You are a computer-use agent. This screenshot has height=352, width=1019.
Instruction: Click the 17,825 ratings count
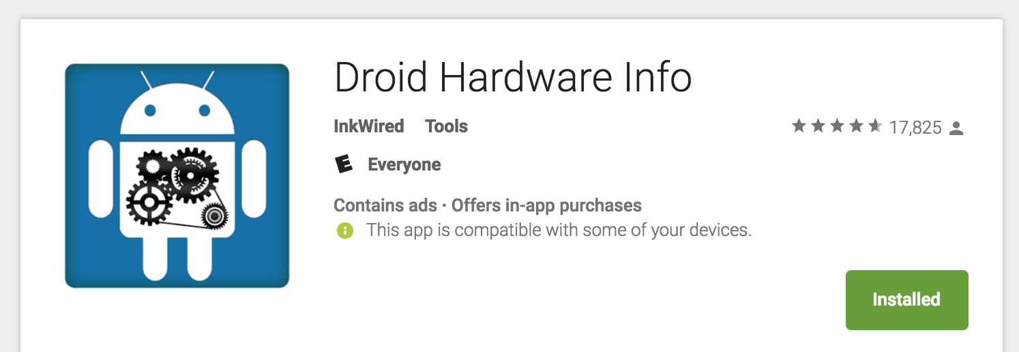point(915,128)
